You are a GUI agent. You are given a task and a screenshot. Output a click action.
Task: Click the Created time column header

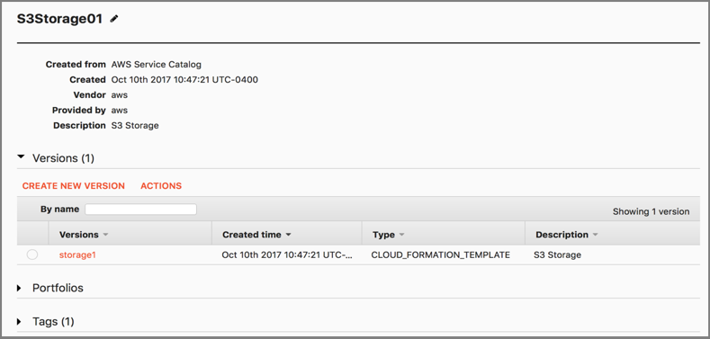[x=251, y=235]
